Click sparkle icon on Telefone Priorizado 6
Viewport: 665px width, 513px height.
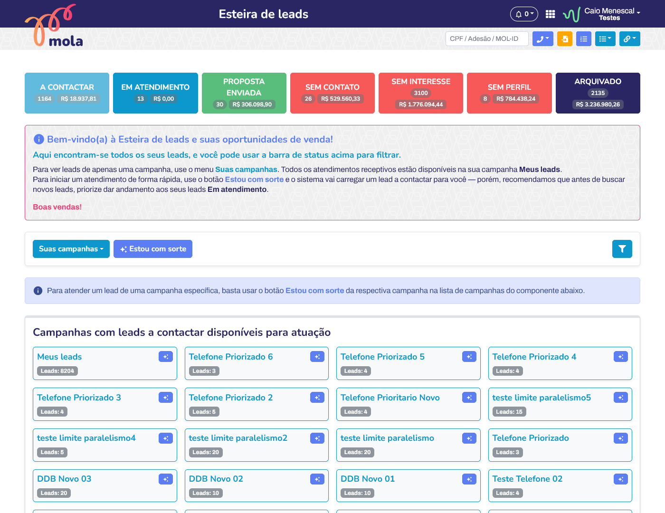point(317,357)
